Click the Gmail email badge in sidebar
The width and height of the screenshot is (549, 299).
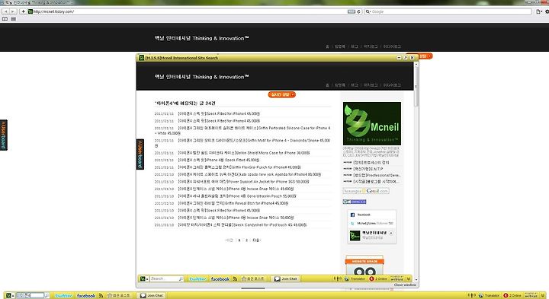click(366, 191)
